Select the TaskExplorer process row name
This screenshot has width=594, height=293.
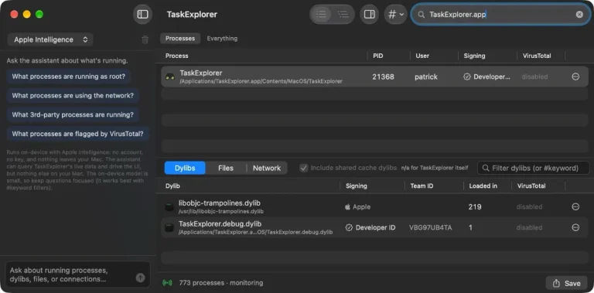[201, 73]
